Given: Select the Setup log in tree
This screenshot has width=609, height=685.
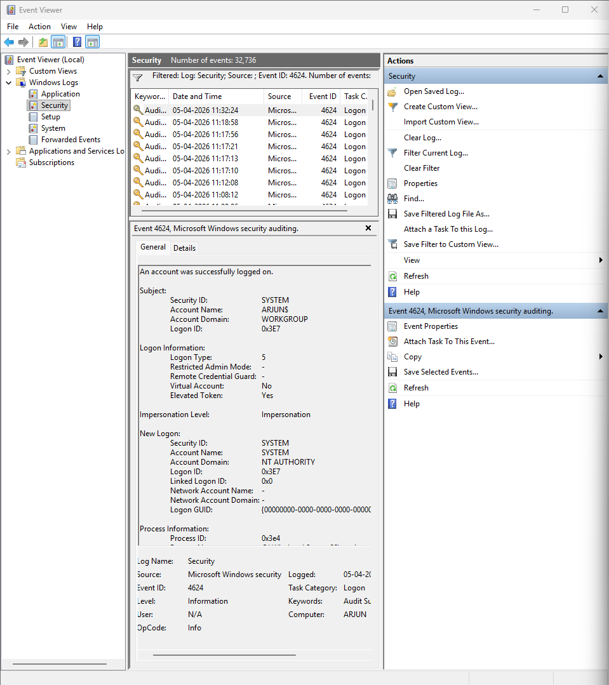Looking at the screenshot, I should tap(50, 117).
